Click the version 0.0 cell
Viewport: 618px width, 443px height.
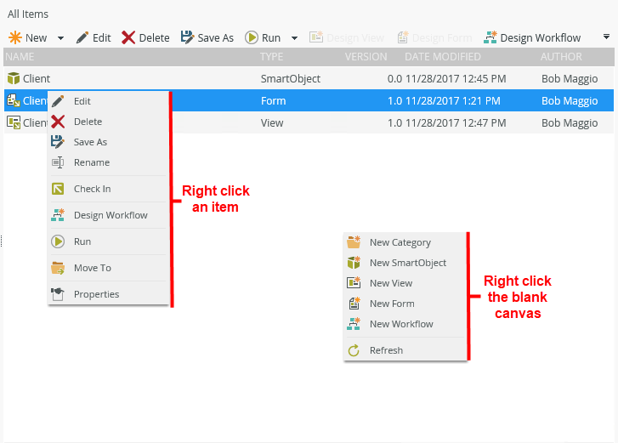tap(394, 79)
